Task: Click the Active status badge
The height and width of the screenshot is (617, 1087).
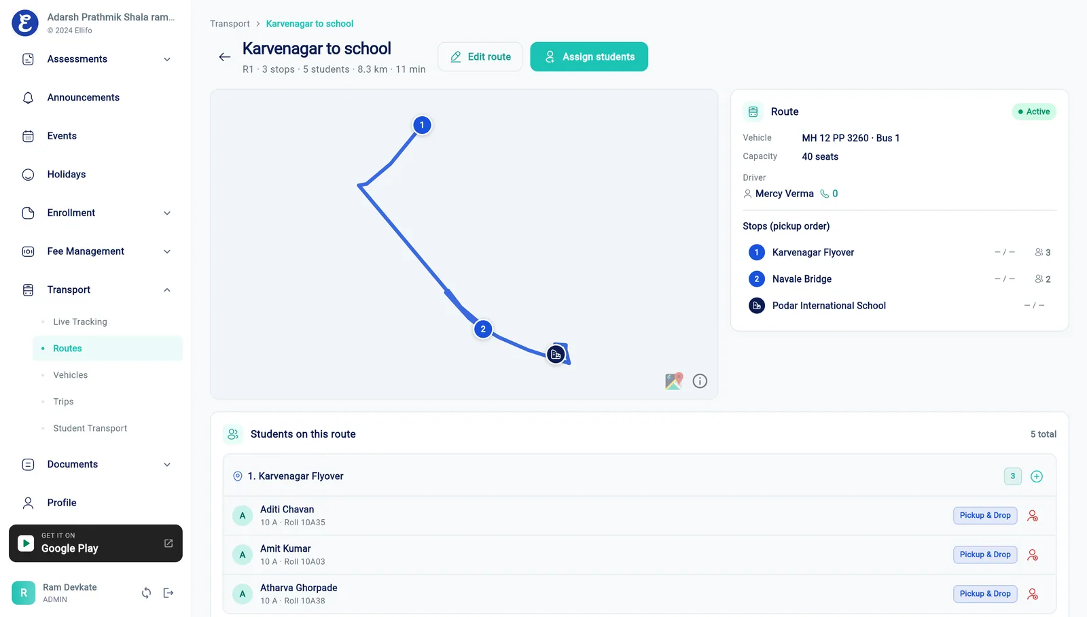Action: tap(1034, 112)
